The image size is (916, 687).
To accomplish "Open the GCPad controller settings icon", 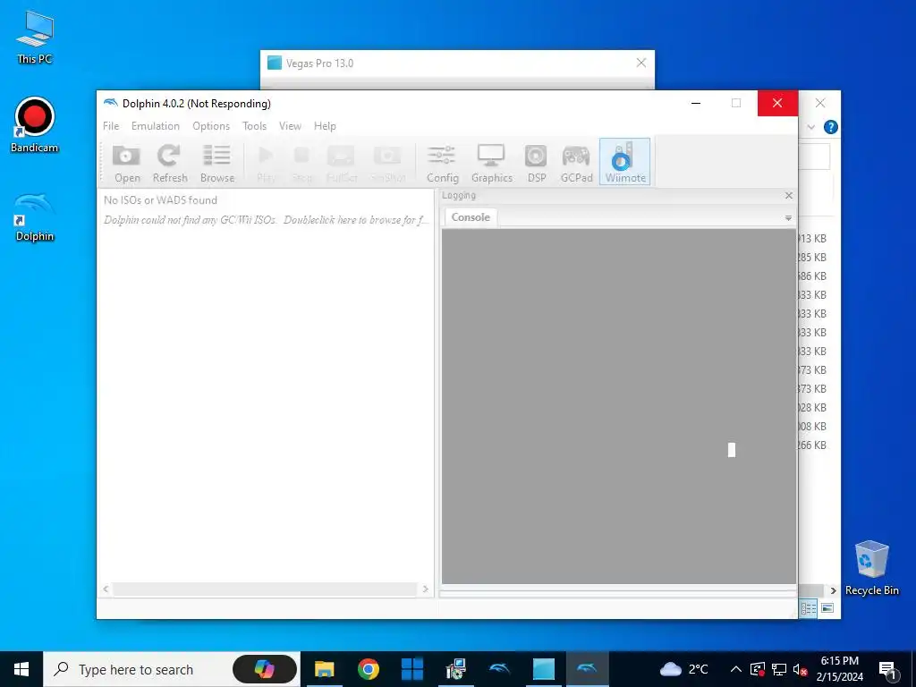I will click(576, 163).
